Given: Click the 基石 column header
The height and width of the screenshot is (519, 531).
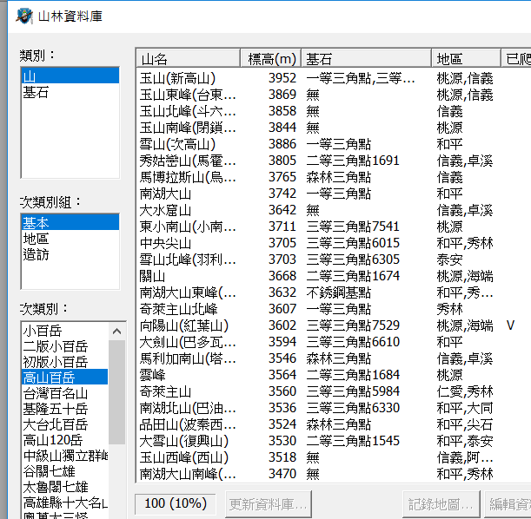Looking at the screenshot, I should (x=366, y=58).
